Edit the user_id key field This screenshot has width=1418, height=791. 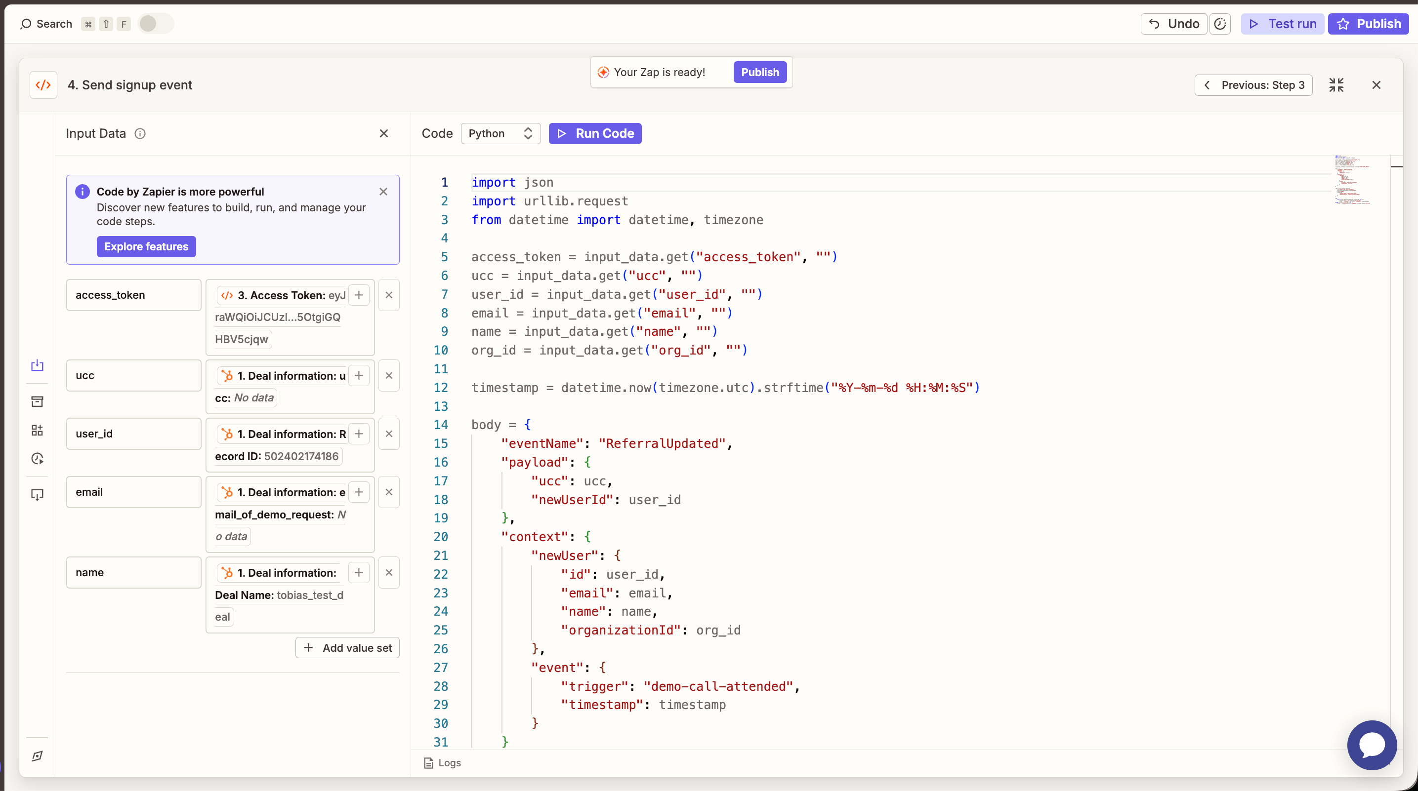(134, 434)
